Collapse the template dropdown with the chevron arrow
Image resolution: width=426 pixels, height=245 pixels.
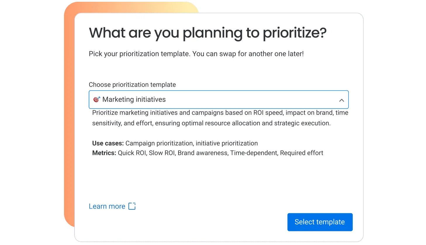tap(341, 100)
